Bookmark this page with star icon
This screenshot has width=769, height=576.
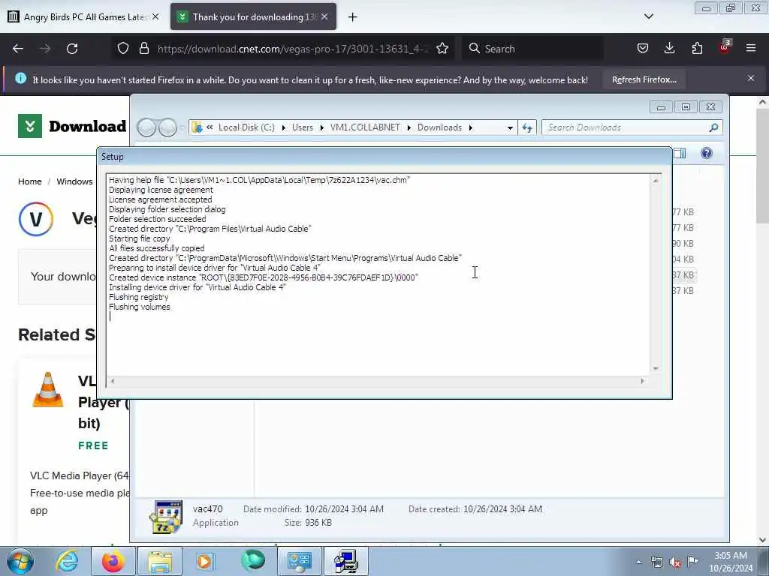tap(442, 48)
